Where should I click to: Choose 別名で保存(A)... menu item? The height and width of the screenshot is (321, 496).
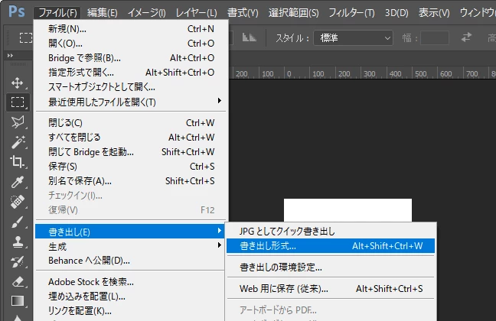(x=131, y=180)
